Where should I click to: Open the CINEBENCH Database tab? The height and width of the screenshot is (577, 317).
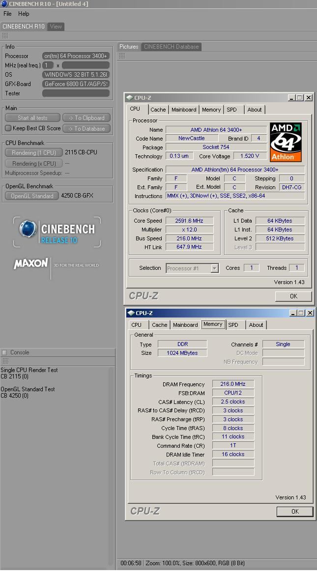click(x=171, y=47)
